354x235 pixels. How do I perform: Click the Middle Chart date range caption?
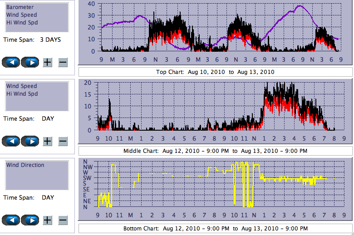click(x=215, y=151)
